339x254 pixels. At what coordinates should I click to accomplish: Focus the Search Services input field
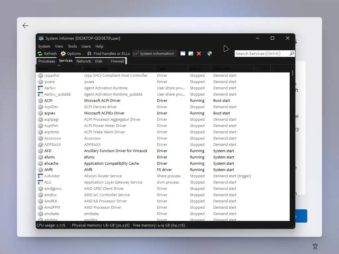(262, 54)
